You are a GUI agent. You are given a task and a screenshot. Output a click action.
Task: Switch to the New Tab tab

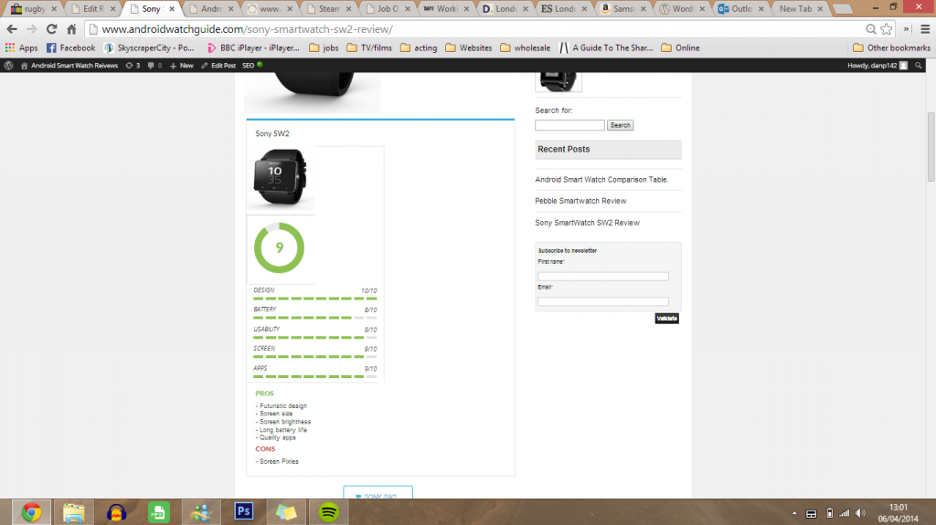click(x=795, y=9)
